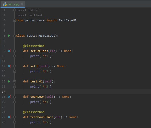Collapse the Tests class fold marker
This screenshot has width=151, height=128.
pyautogui.click(x=14, y=36)
